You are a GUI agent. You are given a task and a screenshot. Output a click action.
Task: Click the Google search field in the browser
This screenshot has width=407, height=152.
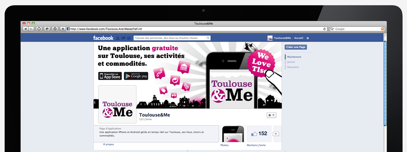(357, 29)
